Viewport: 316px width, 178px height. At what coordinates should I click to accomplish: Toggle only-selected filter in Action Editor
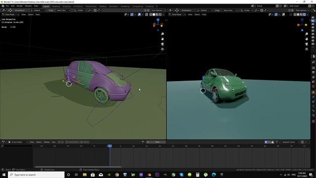coord(266,142)
